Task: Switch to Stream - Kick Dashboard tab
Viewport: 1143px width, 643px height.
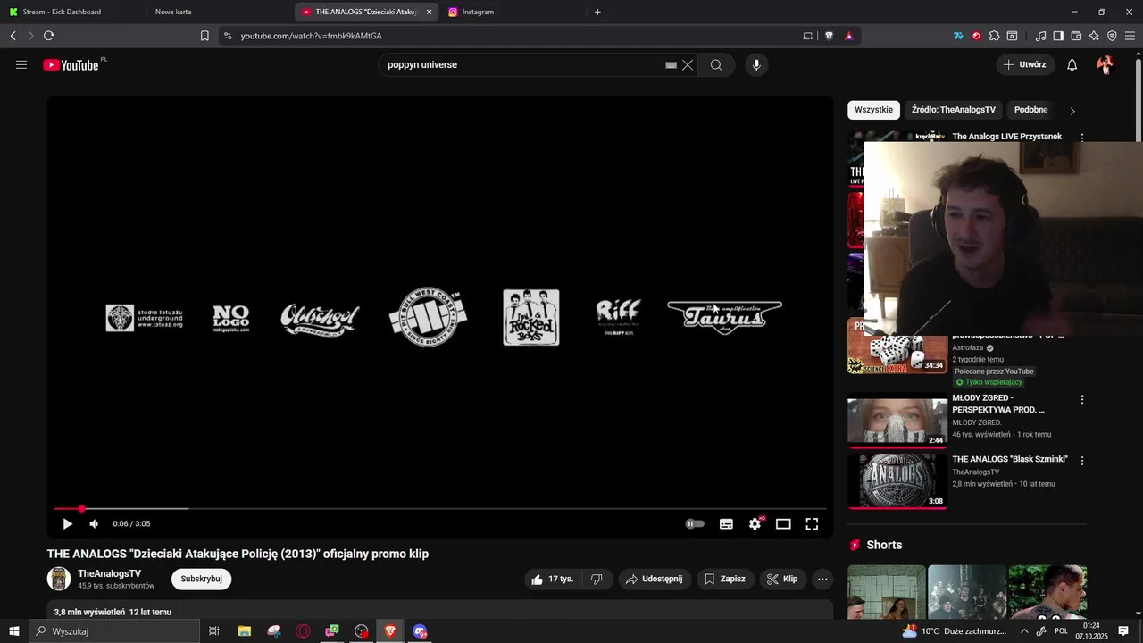Action: click(71, 12)
